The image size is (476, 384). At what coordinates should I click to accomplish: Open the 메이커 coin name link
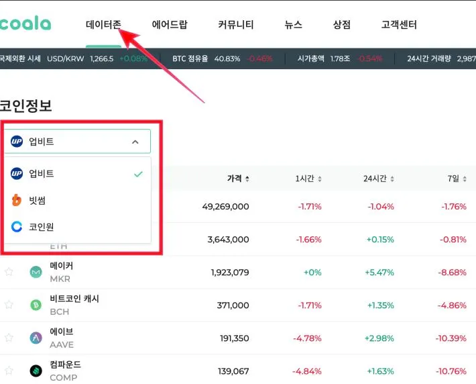tap(61, 266)
